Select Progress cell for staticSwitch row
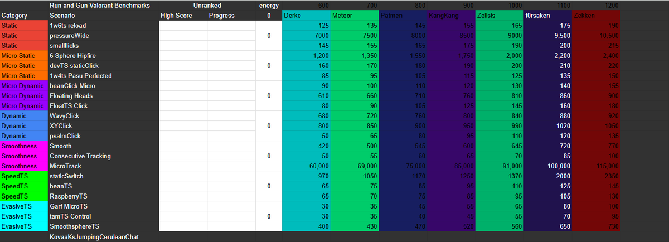 pos(232,176)
